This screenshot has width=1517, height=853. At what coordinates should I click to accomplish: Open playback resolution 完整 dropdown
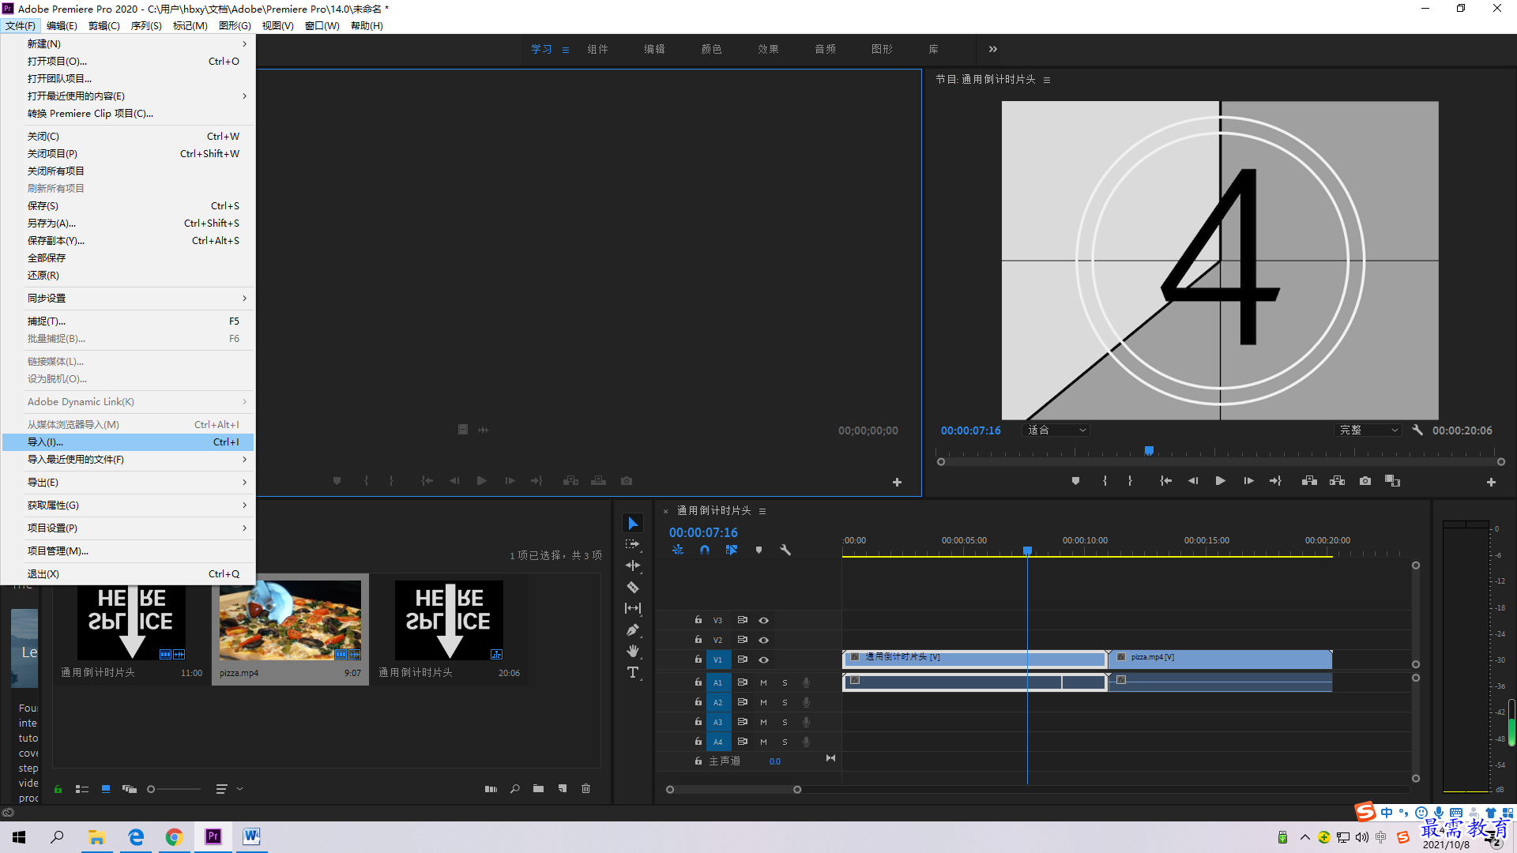coord(1368,430)
